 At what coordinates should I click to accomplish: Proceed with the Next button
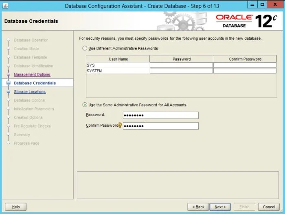pyautogui.click(x=220, y=207)
